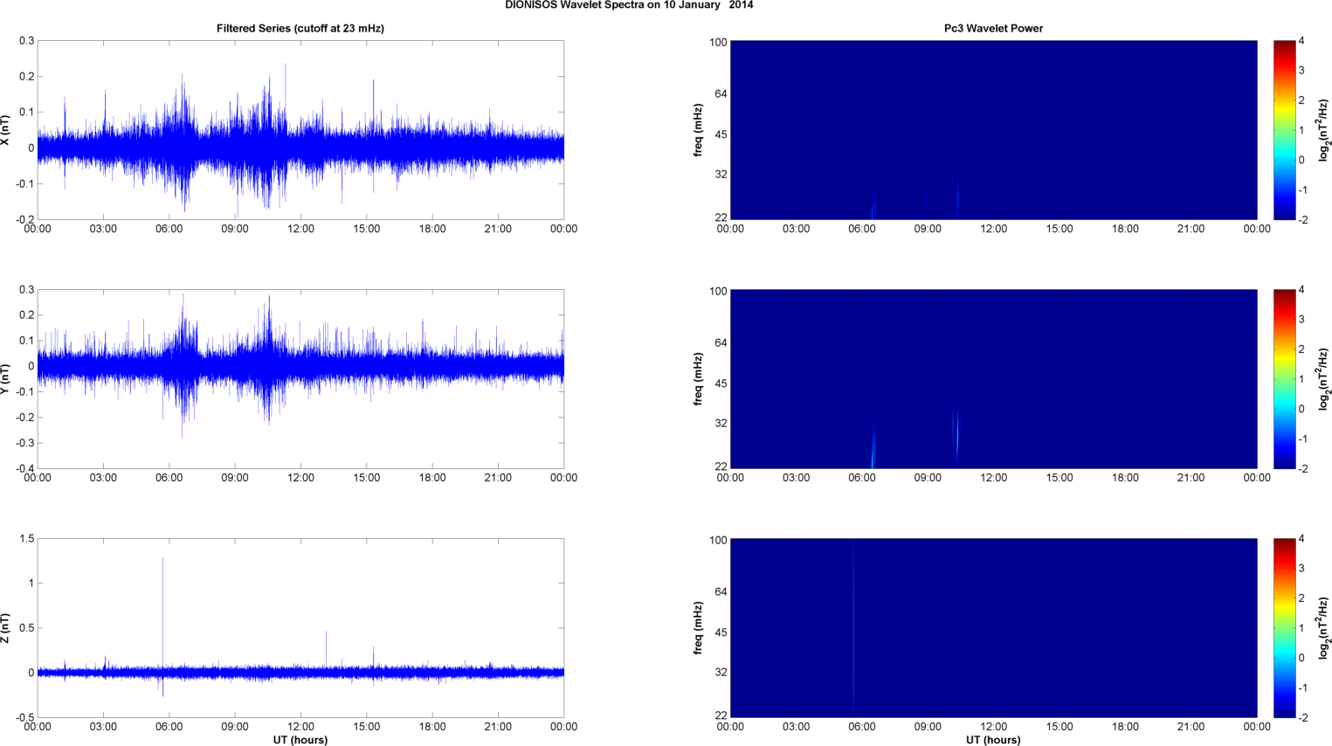Click 'UT (hours)' label under bottom spectrogram

coord(993,740)
